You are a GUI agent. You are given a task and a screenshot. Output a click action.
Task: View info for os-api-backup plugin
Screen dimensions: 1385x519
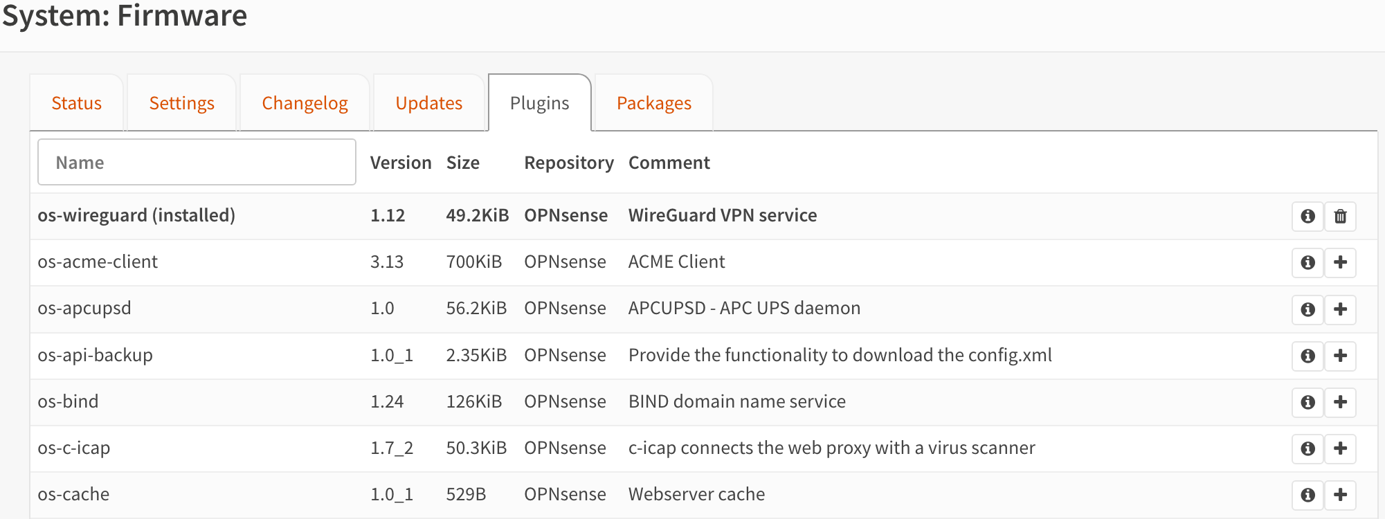(x=1307, y=356)
